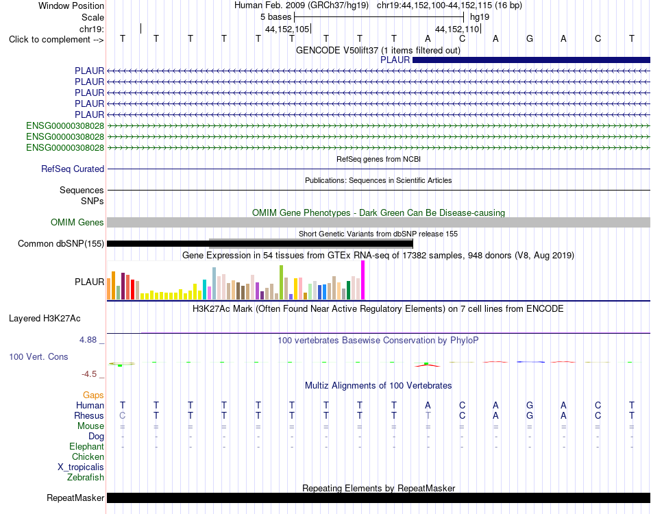Open the GENCODE V50lift37 track title
The image size is (651, 514).
tap(378, 50)
